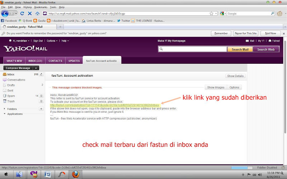Switch to INBOX (223) tab
287x179 pixels.
click(x=35, y=61)
